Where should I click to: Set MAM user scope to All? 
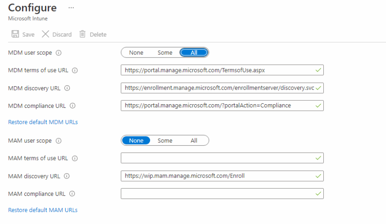point(194,140)
